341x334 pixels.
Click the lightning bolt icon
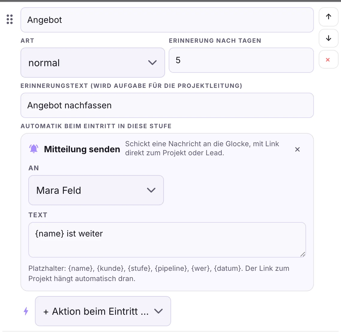pyautogui.click(x=26, y=311)
